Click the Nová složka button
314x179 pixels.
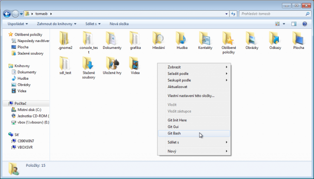click(x=119, y=24)
